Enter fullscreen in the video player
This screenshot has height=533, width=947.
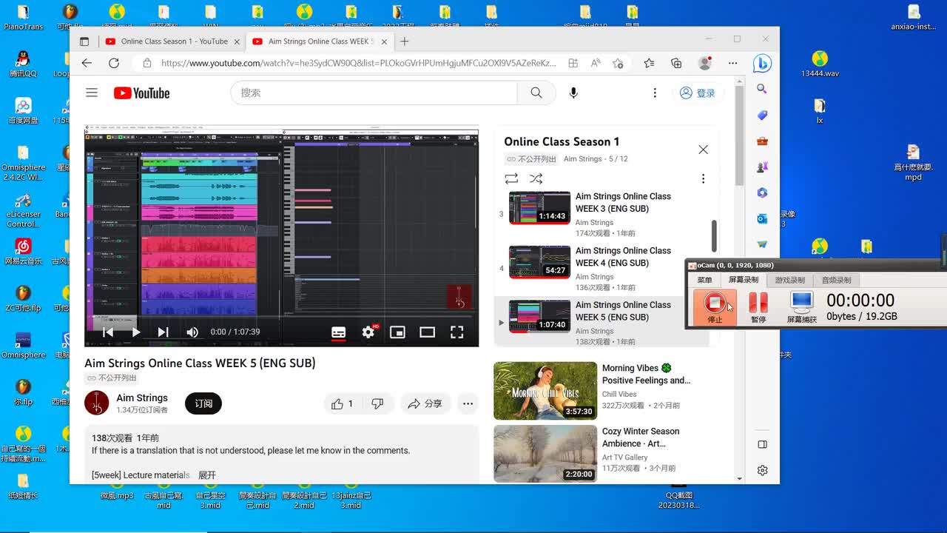click(x=456, y=332)
